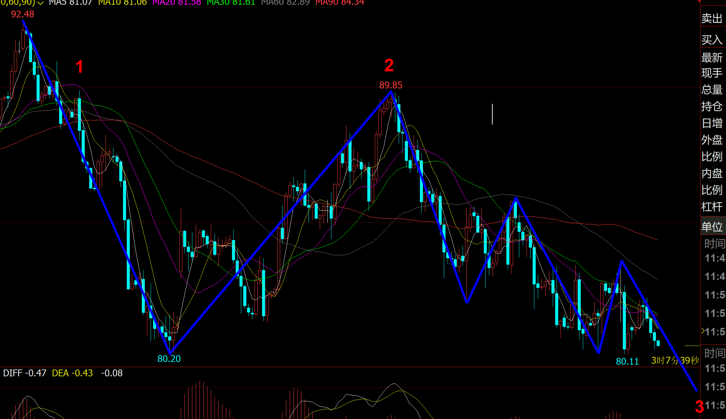Click the 80.20 low price label

[169, 359]
